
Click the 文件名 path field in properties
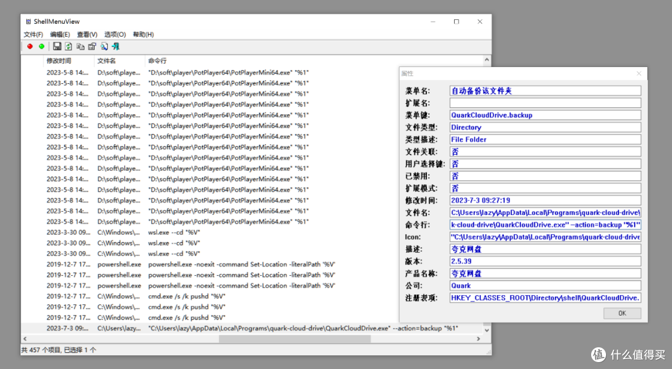coord(545,212)
